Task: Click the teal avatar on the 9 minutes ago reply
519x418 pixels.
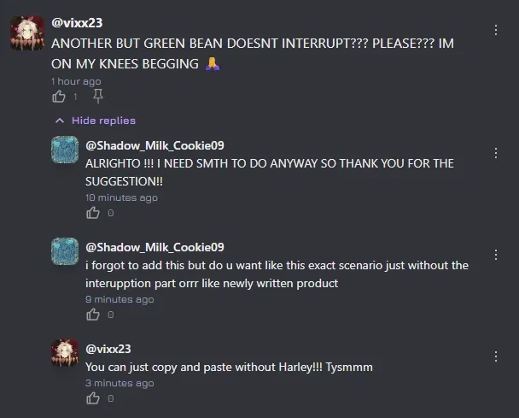Action: coord(65,251)
